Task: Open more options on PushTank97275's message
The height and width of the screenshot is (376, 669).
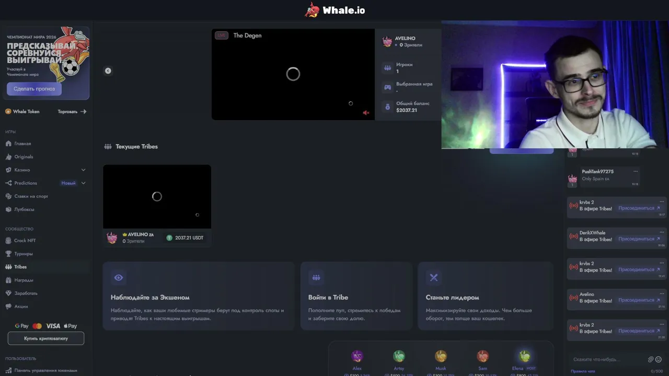Action: tap(636, 171)
